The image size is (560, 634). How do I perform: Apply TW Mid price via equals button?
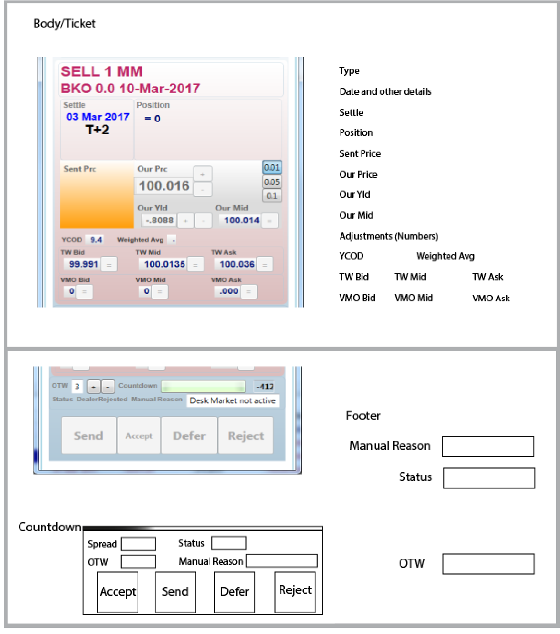coord(195,265)
